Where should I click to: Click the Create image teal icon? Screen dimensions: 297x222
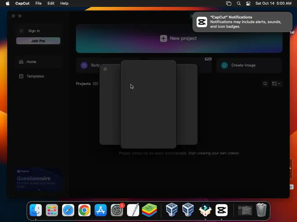coord(224,65)
